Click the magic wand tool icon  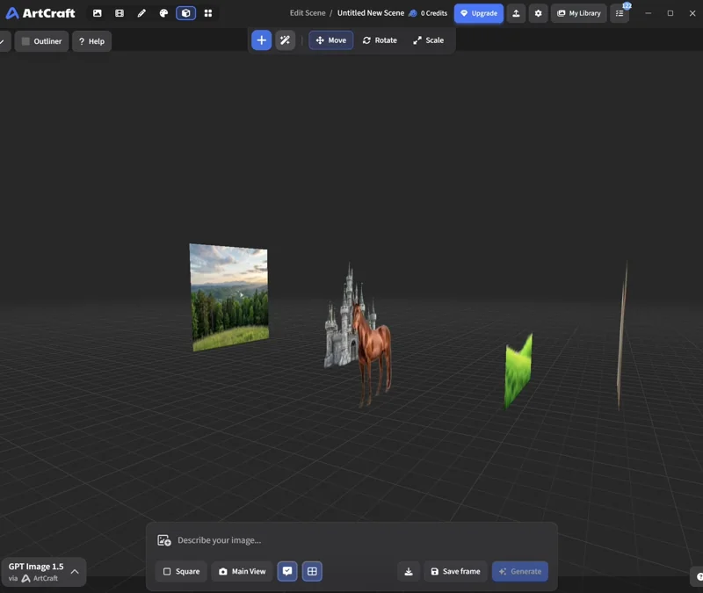285,40
